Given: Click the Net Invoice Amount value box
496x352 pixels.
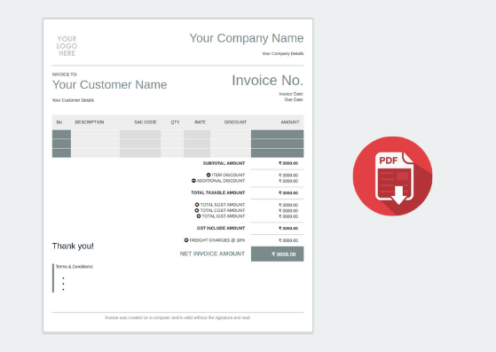Looking at the screenshot, I should click(278, 254).
